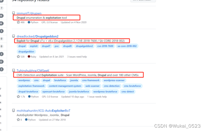Select the 'exploitation-framework' topic tag
The width and height of the screenshot is (205, 131).
31,86
